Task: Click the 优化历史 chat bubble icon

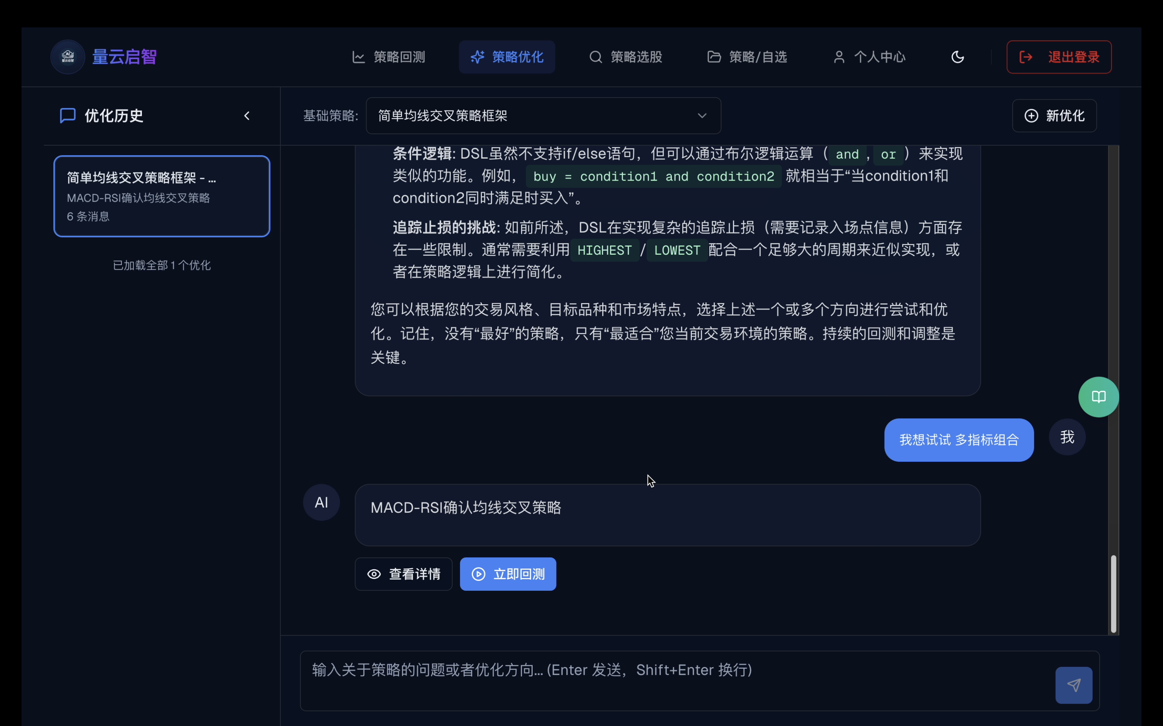Action: (68, 115)
